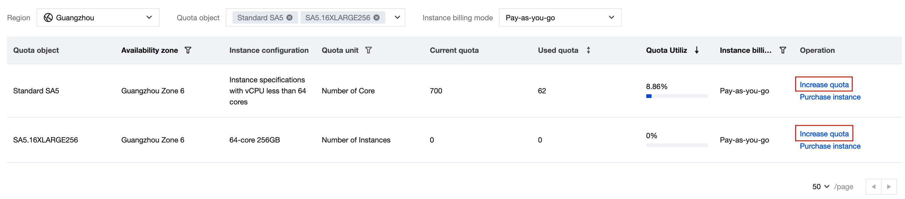
Task: Change the 50 per page size
Action: 821,187
